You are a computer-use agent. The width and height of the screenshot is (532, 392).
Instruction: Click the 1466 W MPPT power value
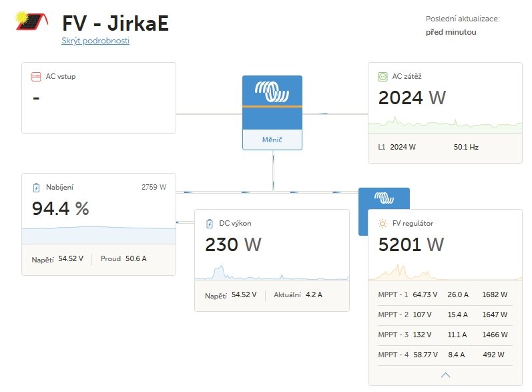click(495, 335)
